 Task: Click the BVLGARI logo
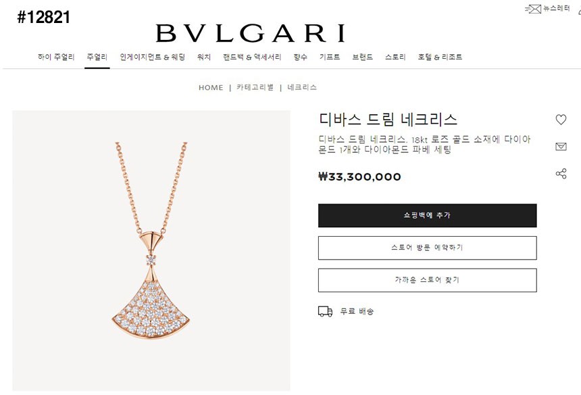pos(251,33)
